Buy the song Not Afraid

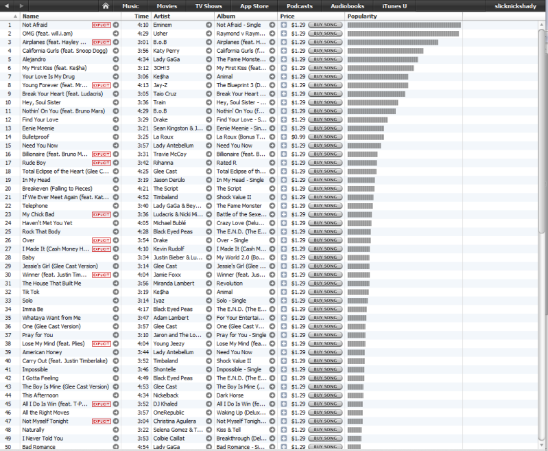pos(325,25)
